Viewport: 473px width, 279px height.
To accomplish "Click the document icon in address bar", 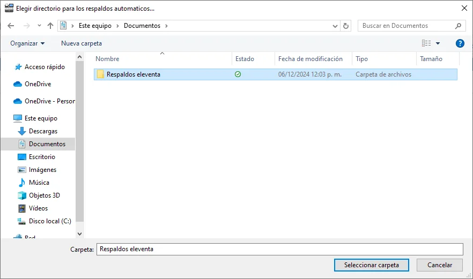I will [x=63, y=26].
